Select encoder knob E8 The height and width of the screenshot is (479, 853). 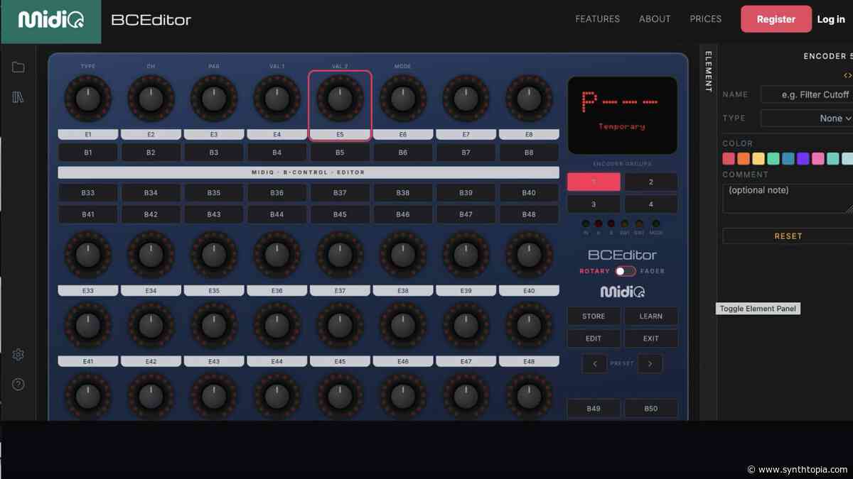(529, 99)
